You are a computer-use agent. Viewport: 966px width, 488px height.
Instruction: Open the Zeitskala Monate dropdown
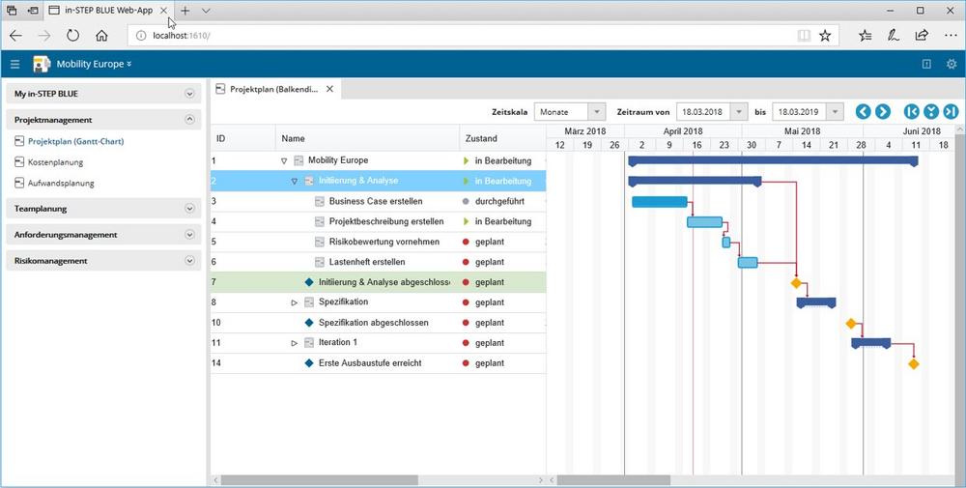(x=596, y=112)
